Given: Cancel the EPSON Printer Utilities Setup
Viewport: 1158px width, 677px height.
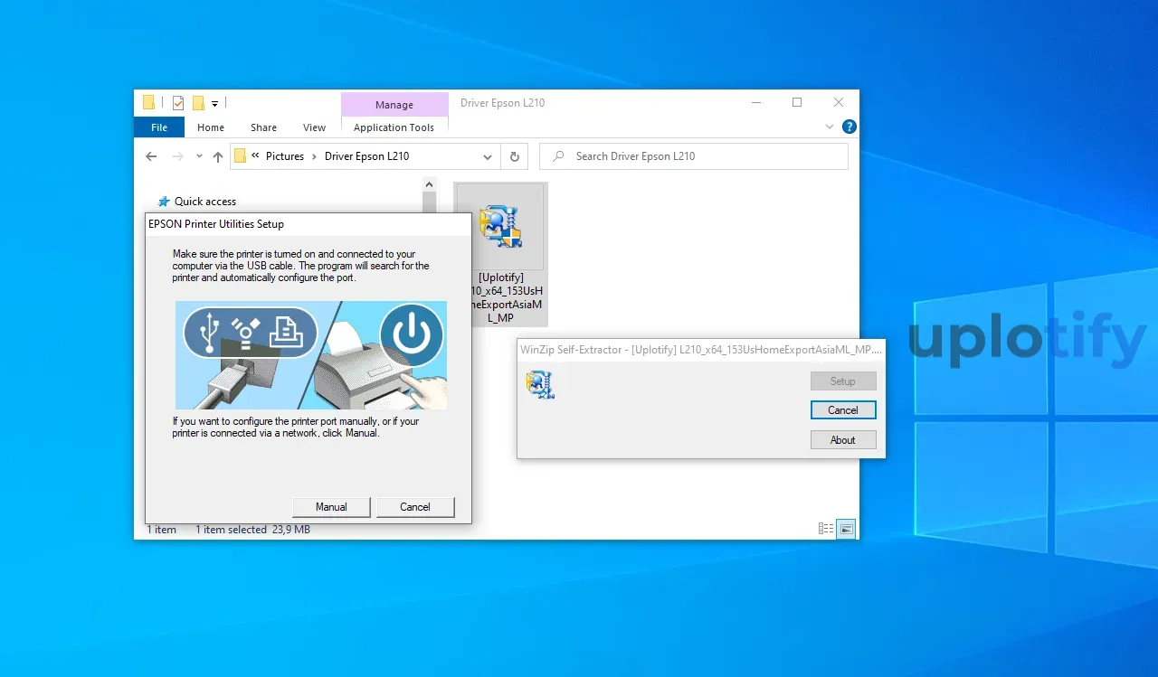Looking at the screenshot, I should 415,507.
